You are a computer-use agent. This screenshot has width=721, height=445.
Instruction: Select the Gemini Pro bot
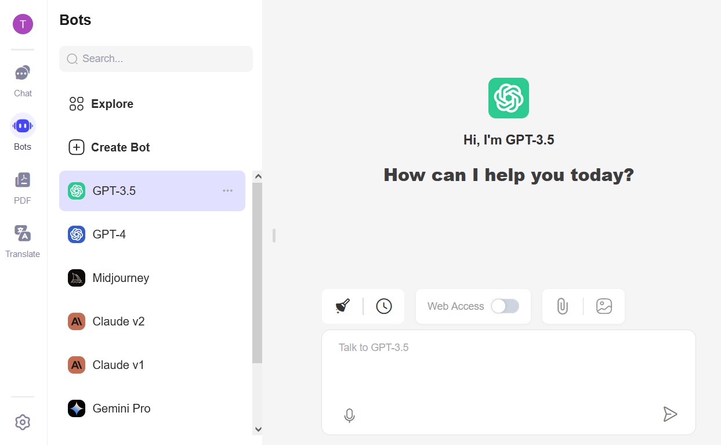(152, 408)
